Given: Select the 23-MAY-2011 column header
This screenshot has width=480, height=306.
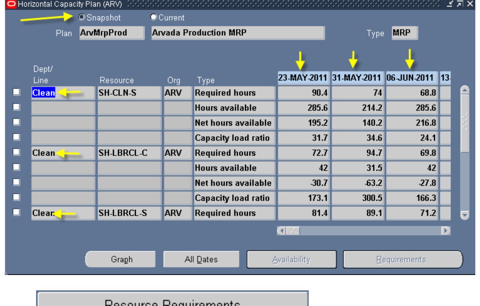Looking at the screenshot, I should pyautogui.click(x=303, y=78).
